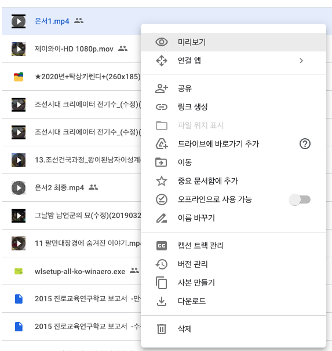Select the 은서1.mp4 file name

tap(52, 21)
